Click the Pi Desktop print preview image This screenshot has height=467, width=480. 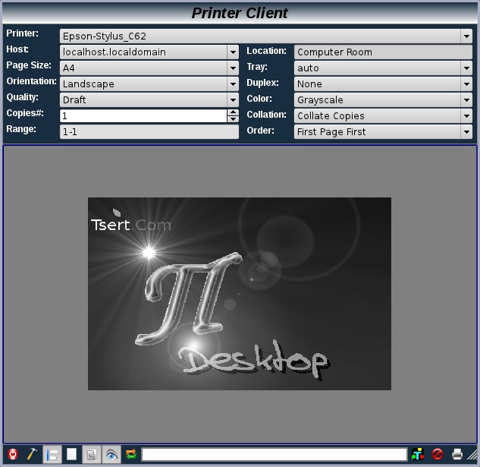point(240,293)
